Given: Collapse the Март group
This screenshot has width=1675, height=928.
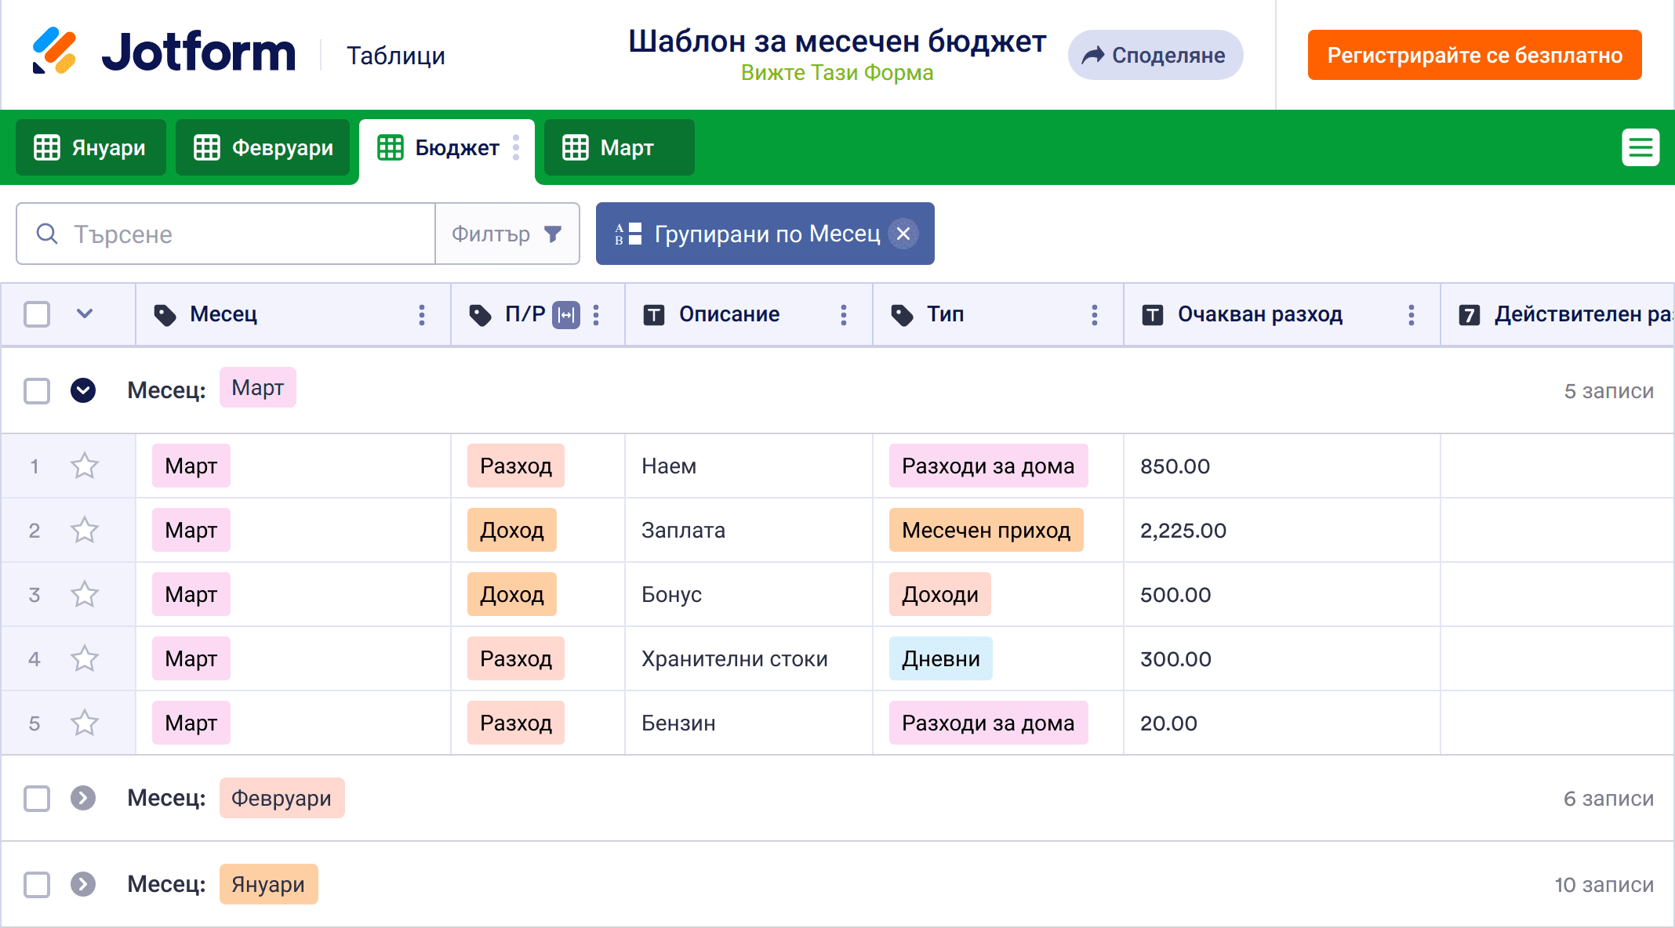Looking at the screenshot, I should pos(83,390).
